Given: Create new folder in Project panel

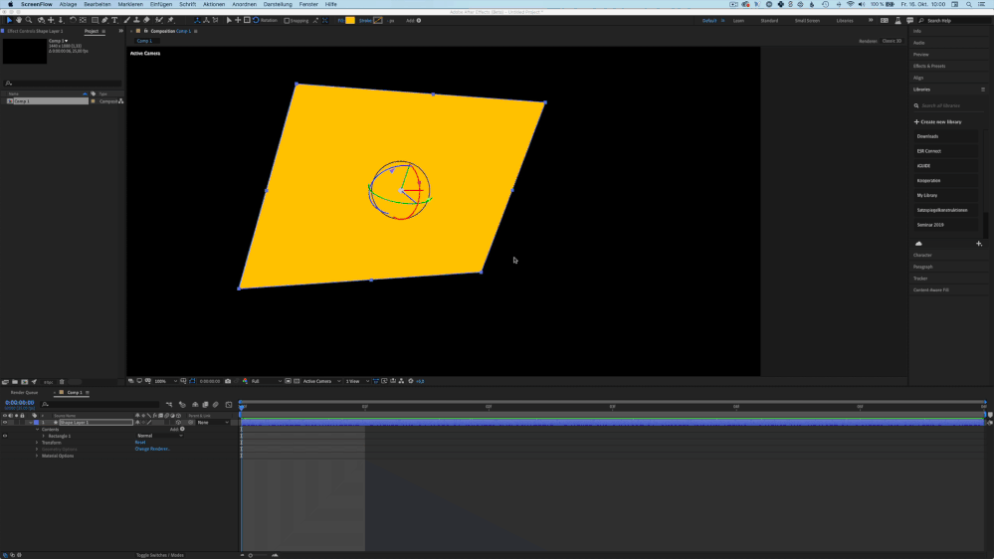Looking at the screenshot, I should click(15, 382).
